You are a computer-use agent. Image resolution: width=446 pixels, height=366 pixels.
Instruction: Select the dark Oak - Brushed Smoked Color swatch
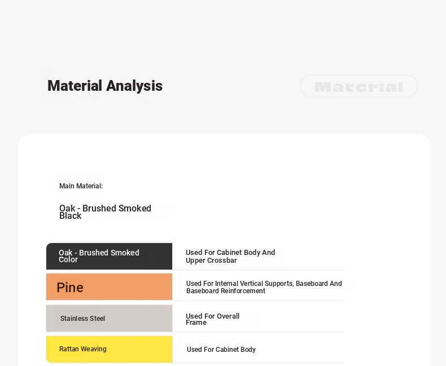[x=109, y=257]
